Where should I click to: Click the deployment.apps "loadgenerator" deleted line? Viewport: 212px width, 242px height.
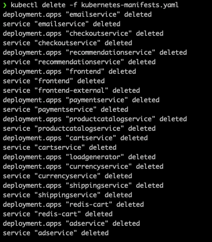click(x=79, y=157)
